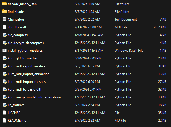Click the MDL File type label
This screenshot has height=127, width=171.
point(121,27)
